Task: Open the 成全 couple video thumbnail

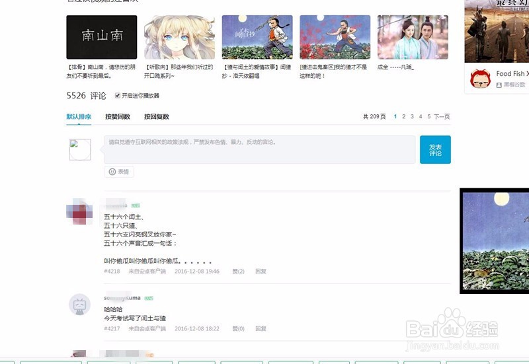Action: pos(413,37)
